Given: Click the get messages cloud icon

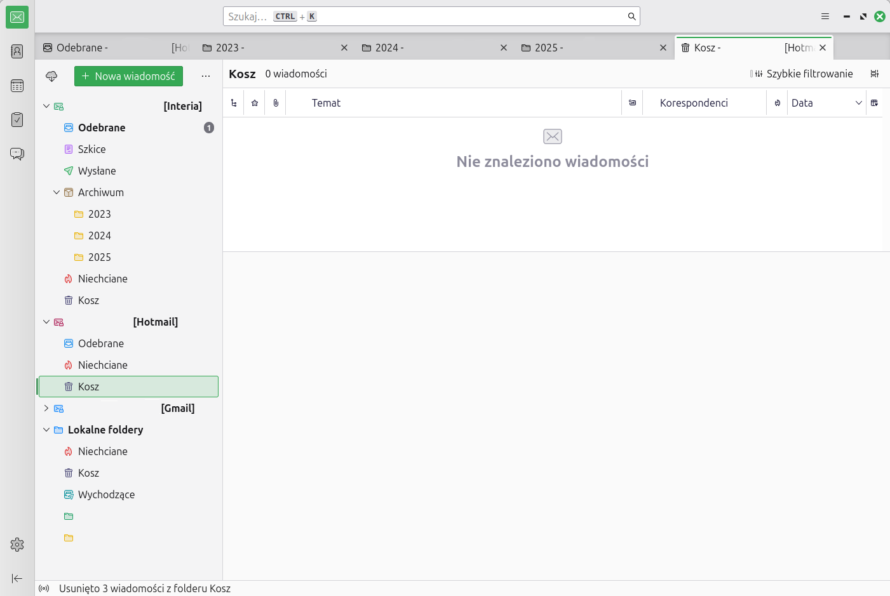Looking at the screenshot, I should point(51,76).
